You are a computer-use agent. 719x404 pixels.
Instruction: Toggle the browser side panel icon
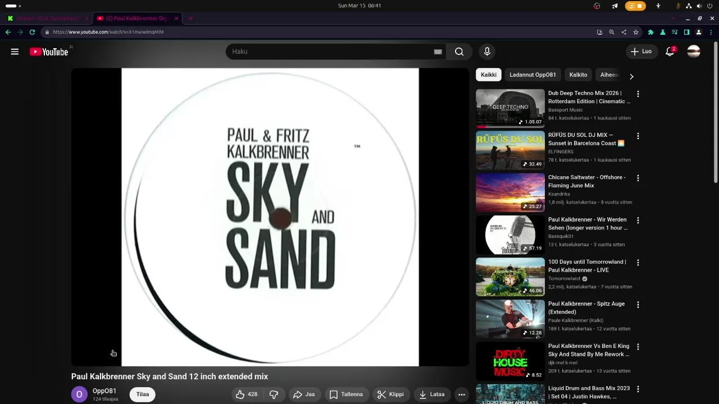(x=686, y=32)
